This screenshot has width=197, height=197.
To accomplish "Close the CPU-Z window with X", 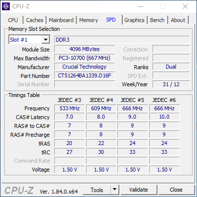I will [x=185, y=6].
